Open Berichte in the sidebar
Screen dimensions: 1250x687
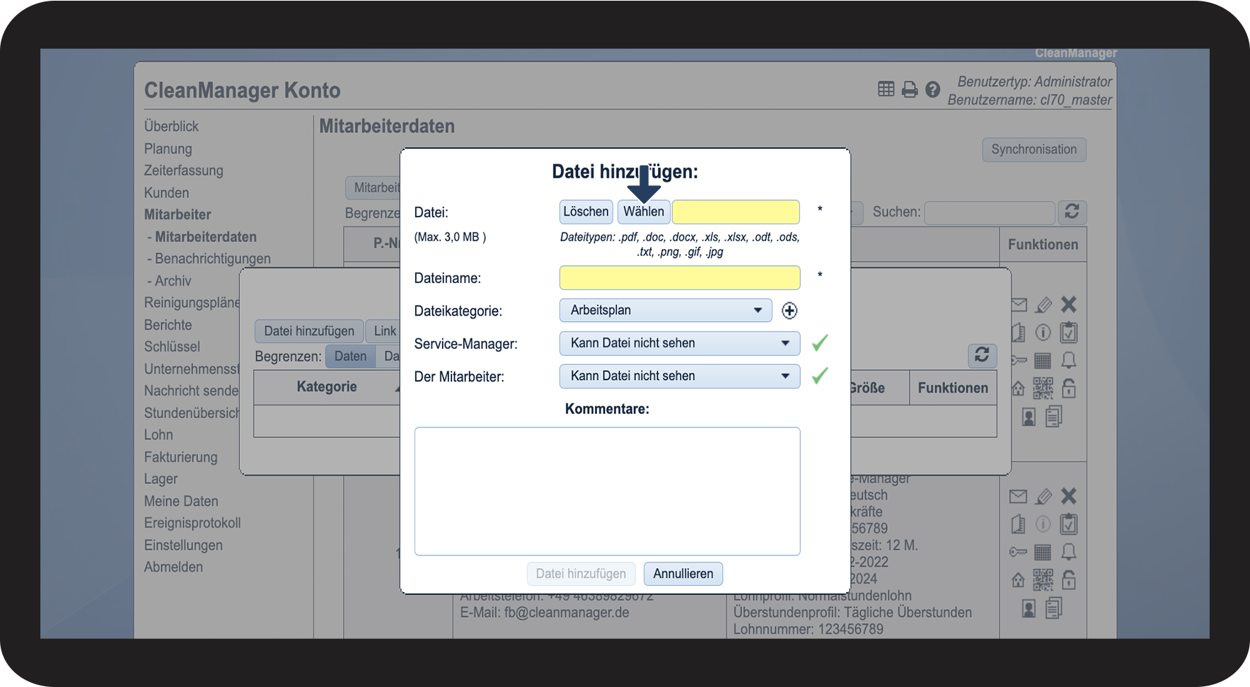pyautogui.click(x=168, y=325)
